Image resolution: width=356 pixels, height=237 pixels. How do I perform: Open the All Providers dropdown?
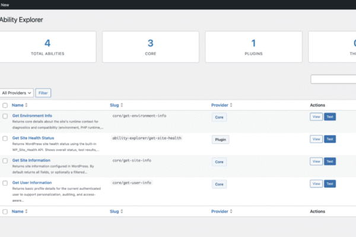coord(17,93)
